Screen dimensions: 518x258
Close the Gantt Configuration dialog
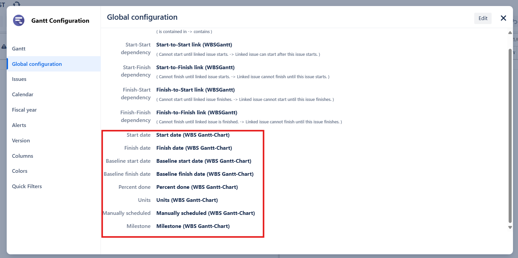coord(503,18)
